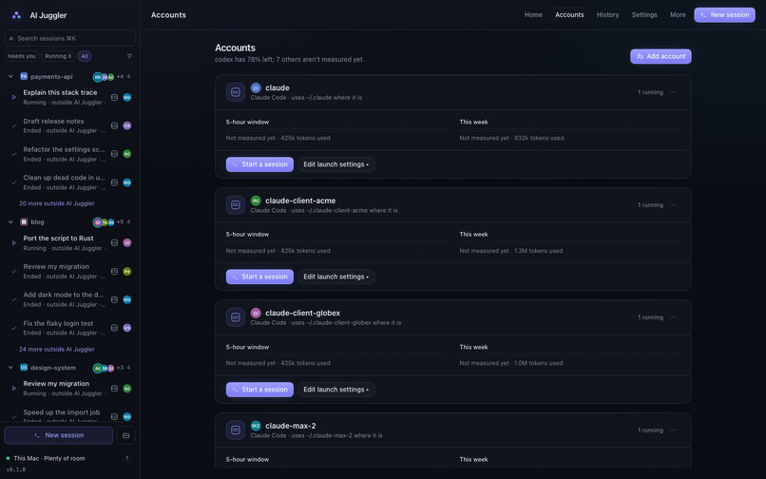766x479 pixels.
Task: Open the History tab
Action: click(607, 15)
